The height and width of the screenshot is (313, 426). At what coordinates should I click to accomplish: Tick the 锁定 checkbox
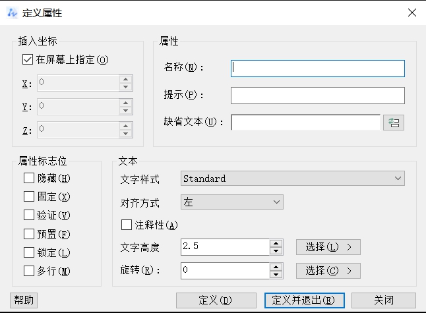29,252
